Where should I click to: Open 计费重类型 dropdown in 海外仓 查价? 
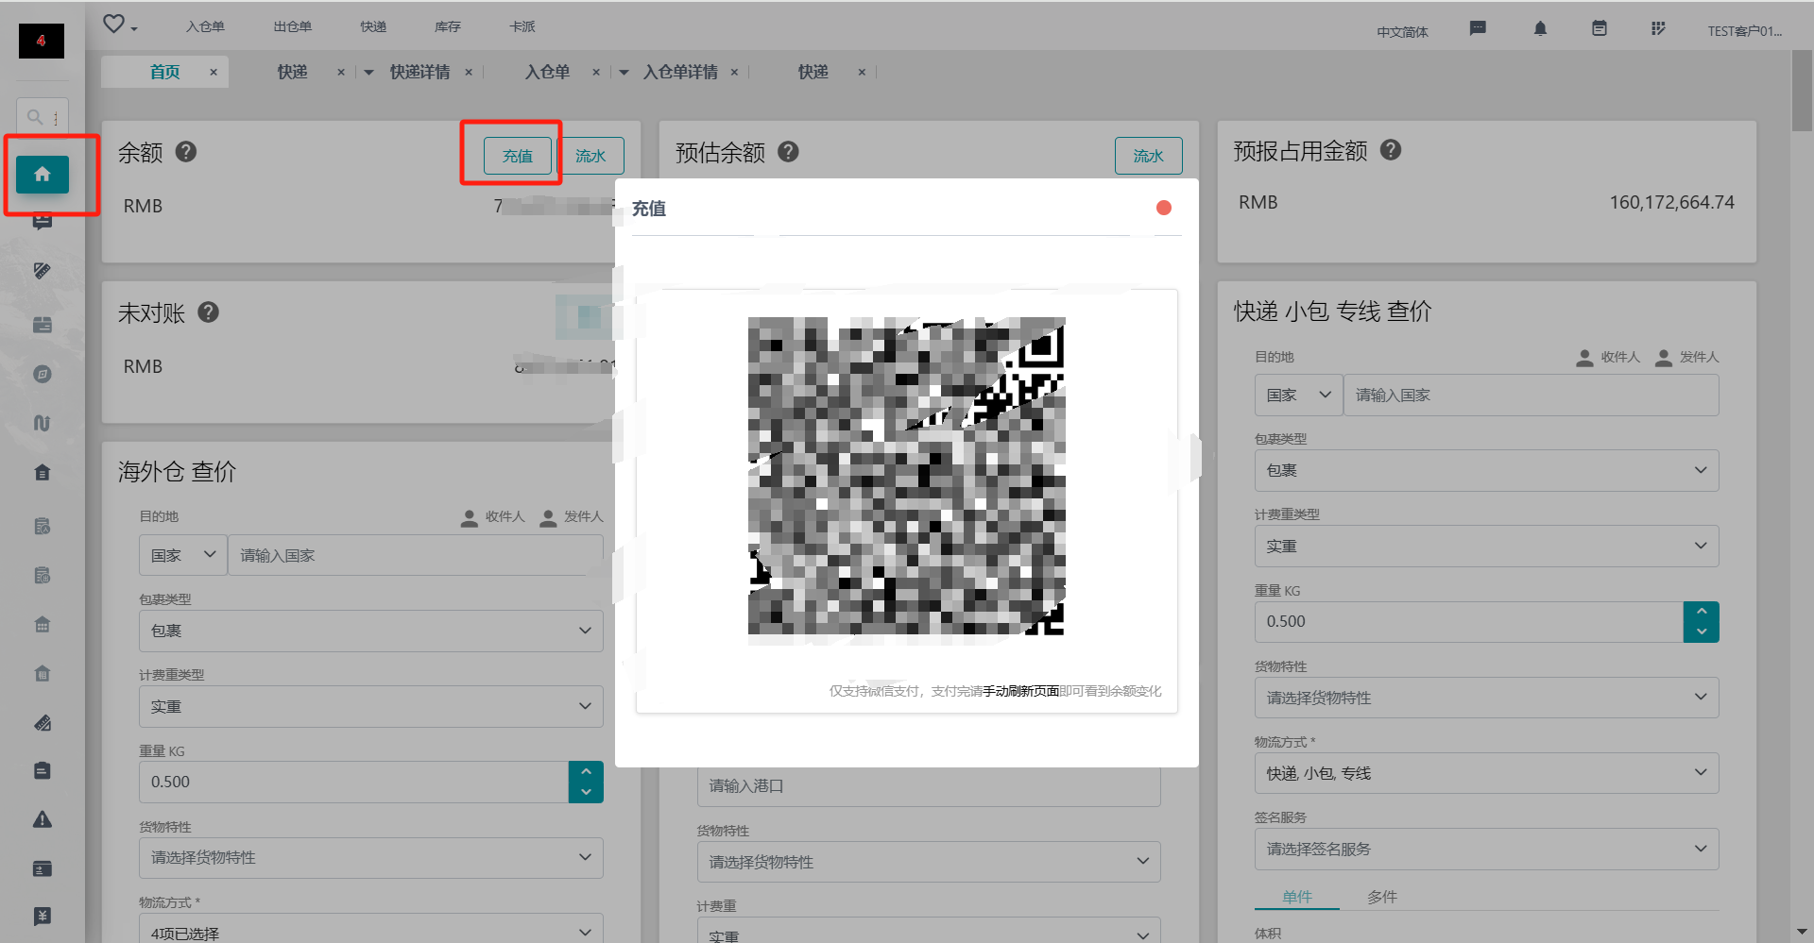(x=371, y=706)
